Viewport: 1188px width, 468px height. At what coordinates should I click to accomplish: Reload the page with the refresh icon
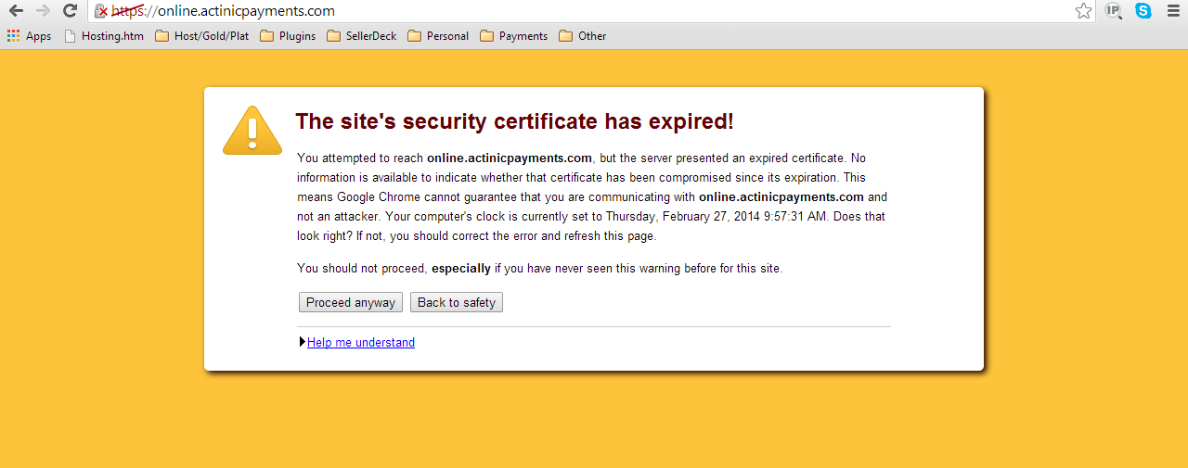click(x=70, y=11)
